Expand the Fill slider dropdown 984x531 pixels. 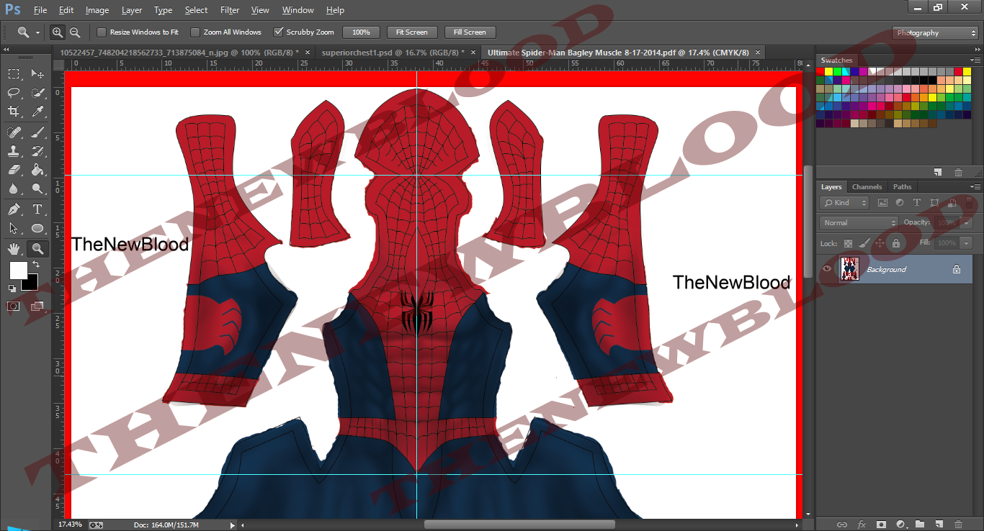(x=965, y=243)
